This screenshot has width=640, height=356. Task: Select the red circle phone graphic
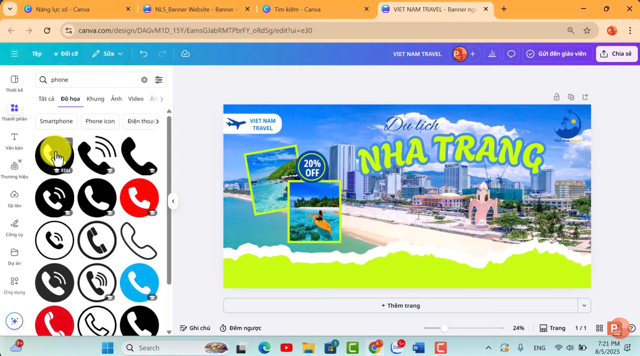(x=139, y=198)
